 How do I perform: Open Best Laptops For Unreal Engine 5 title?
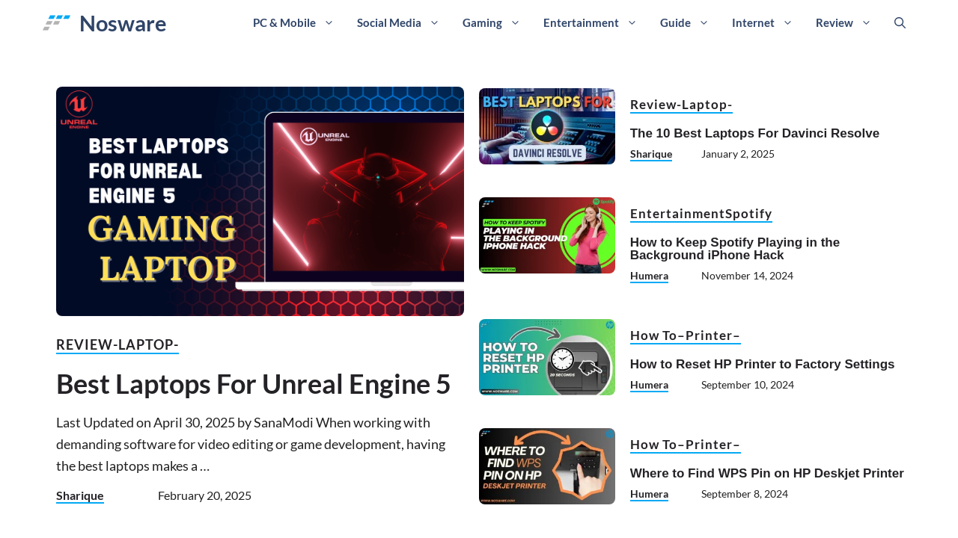point(254,383)
